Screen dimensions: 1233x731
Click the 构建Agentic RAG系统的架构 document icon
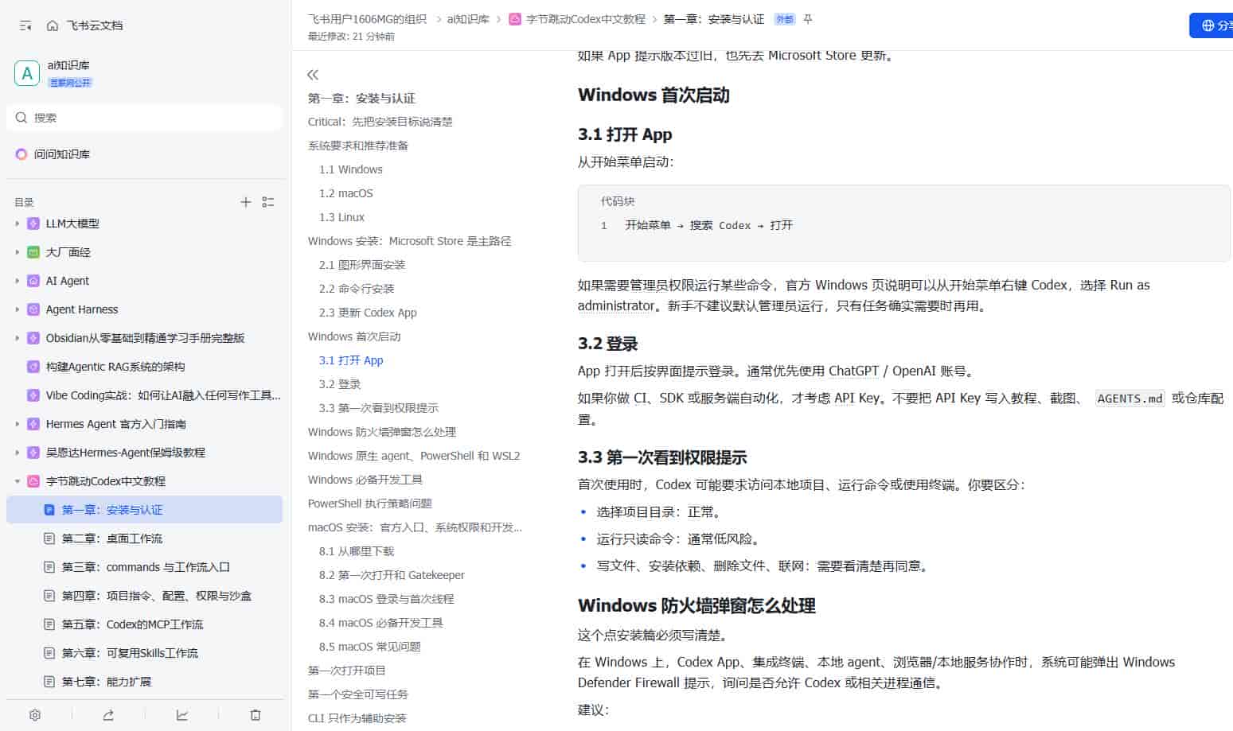point(33,367)
